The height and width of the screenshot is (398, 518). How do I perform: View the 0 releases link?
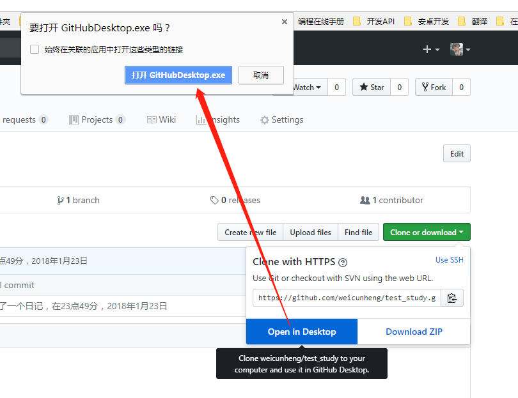click(235, 201)
